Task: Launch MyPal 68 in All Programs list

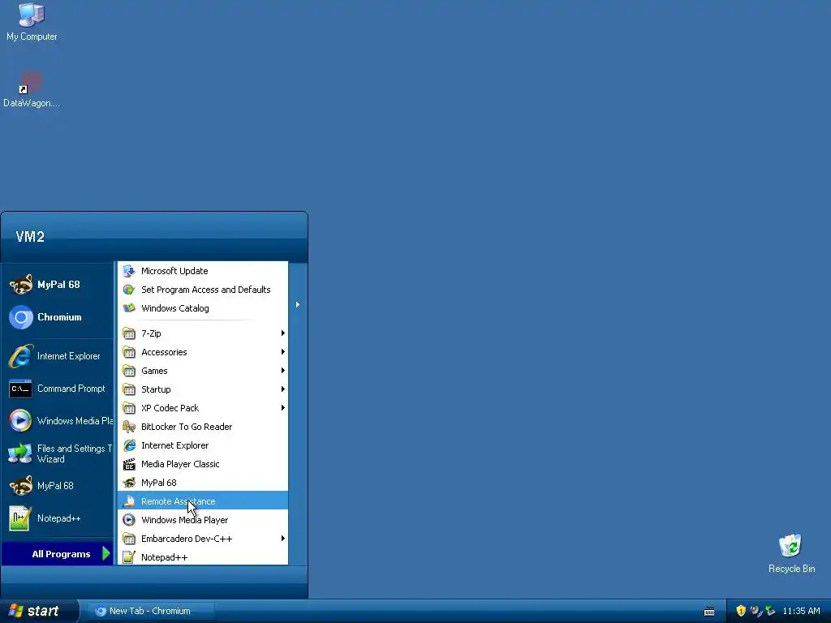Action: click(202, 483)
